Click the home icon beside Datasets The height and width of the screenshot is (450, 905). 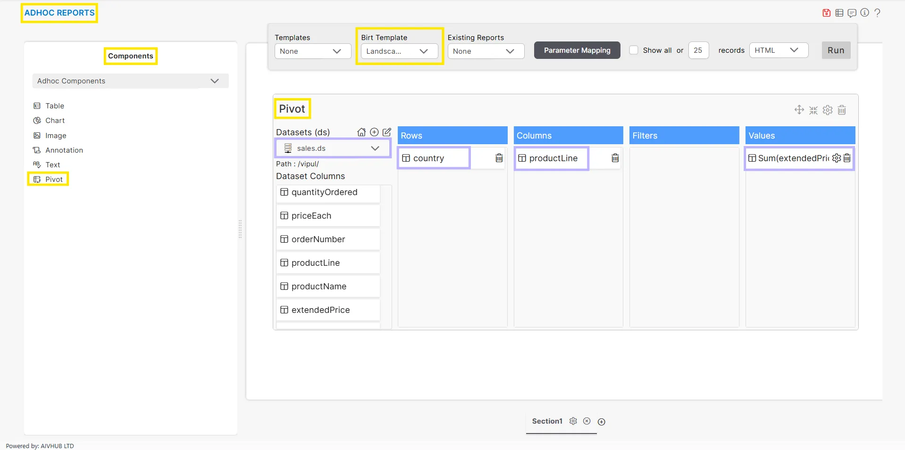(361, 132)
